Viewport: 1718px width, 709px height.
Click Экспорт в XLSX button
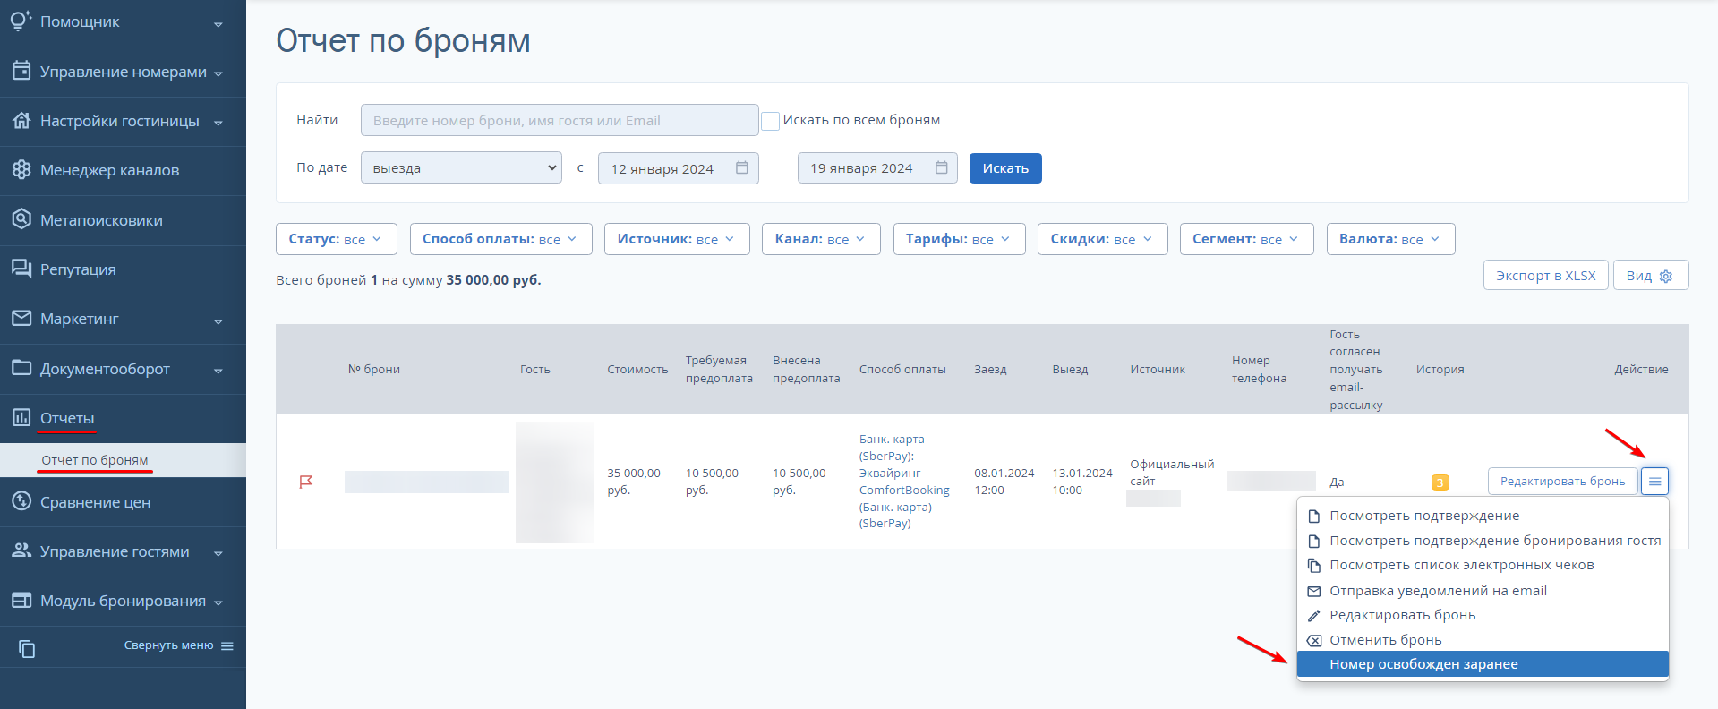(1545, 276)
